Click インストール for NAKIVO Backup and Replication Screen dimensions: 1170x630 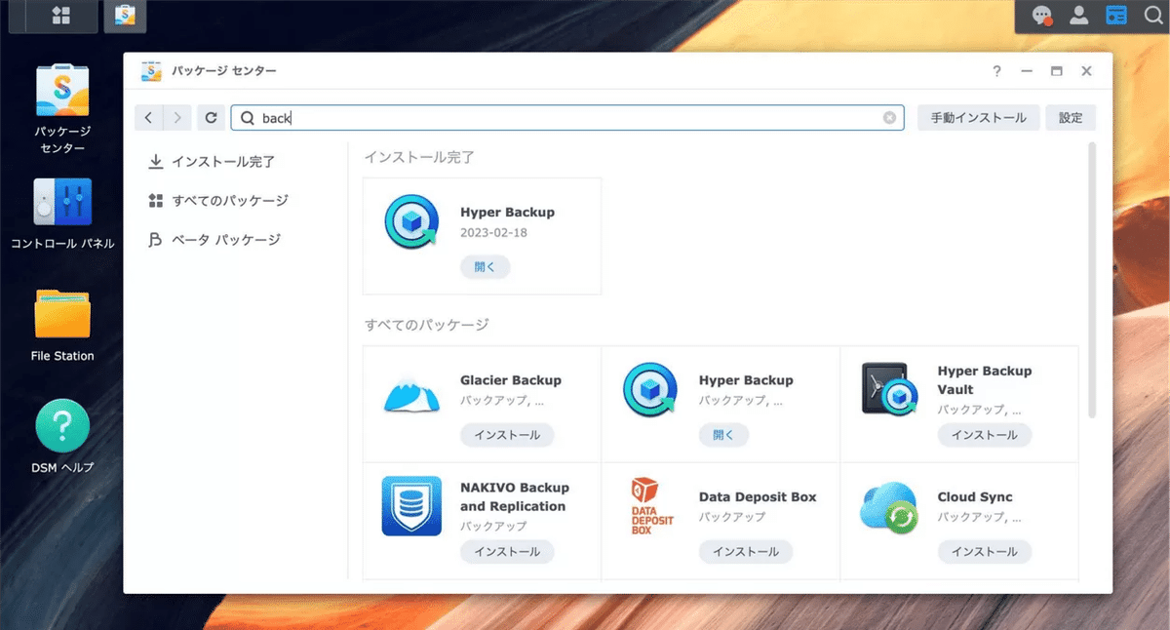(x=507, y=552)
